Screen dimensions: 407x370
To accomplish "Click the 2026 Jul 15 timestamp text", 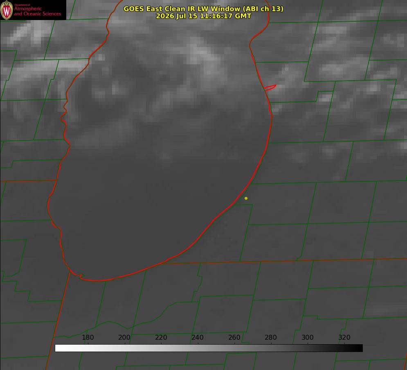I will 204,16.
